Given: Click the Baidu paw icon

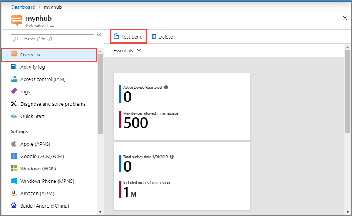Looking at the screenshot, I should click(14, 206).
